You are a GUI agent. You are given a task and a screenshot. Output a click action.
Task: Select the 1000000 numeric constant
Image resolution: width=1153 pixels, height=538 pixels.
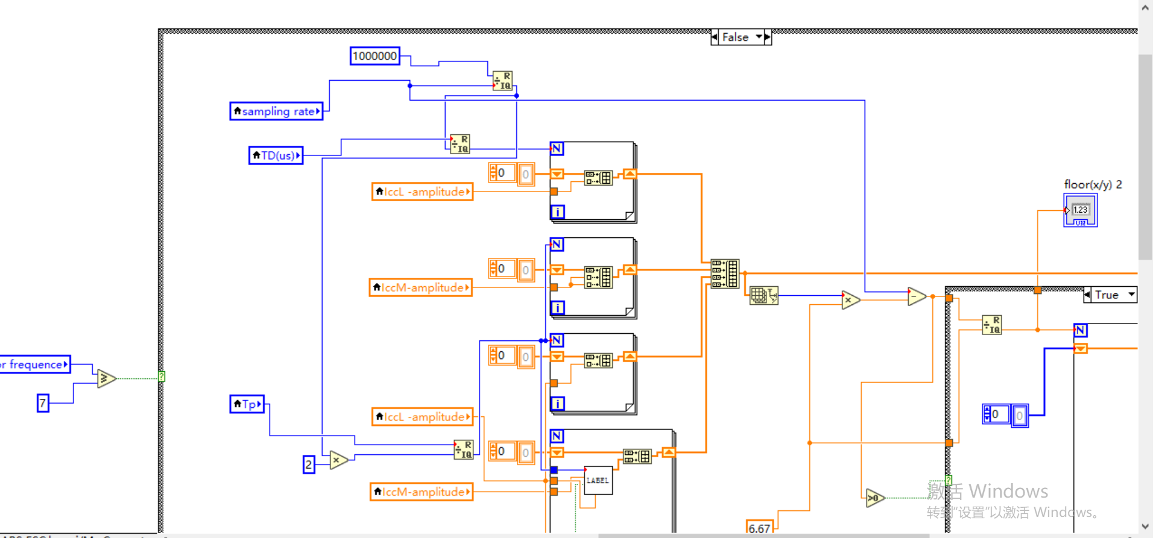[374, 56]
